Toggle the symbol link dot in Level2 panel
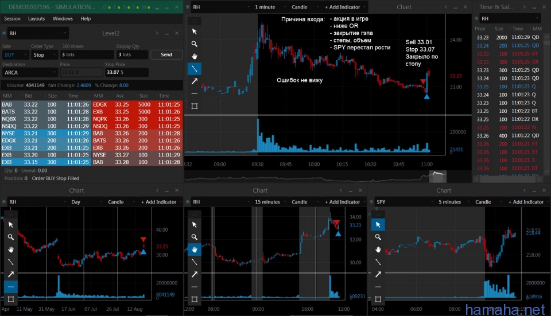This screenshot has height=316, width=551. point(4,33)
